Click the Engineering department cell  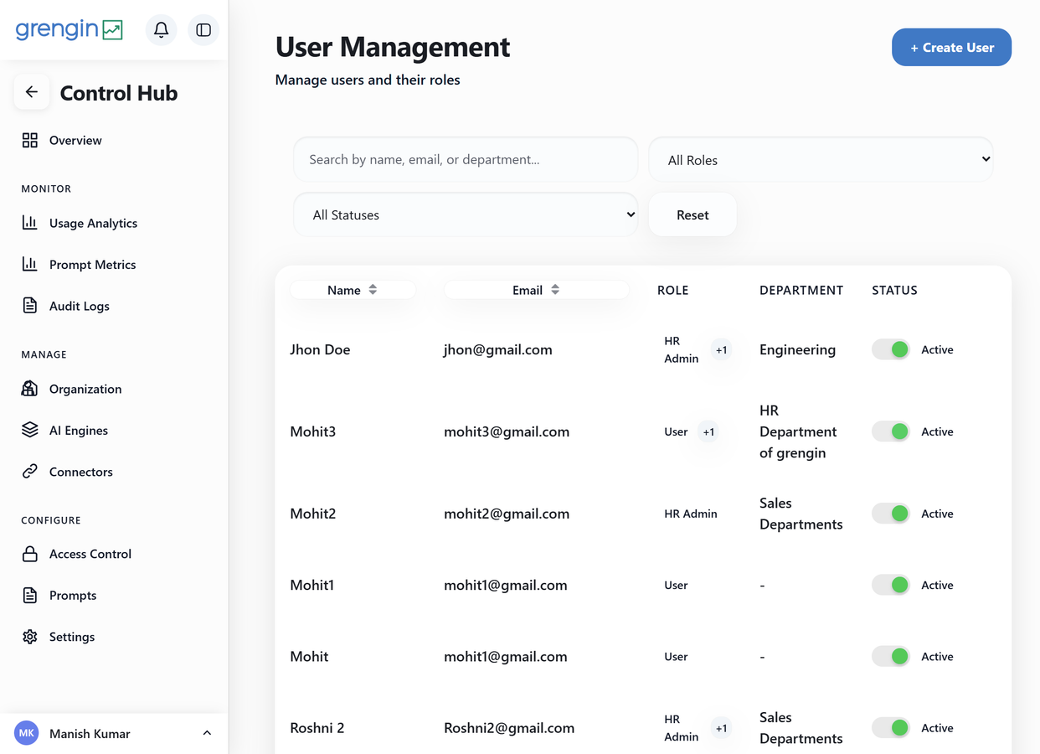click(x=797, y=349)
